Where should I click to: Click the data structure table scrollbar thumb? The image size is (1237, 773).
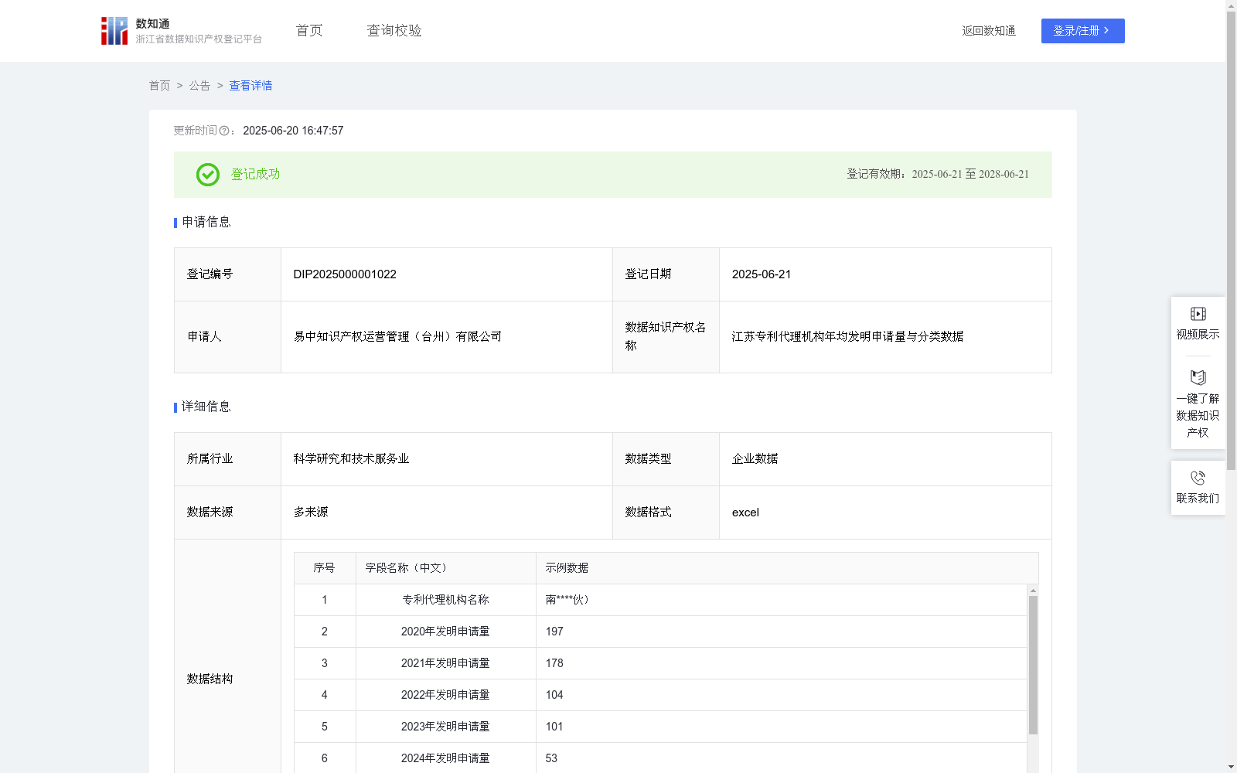point(1033,665)
